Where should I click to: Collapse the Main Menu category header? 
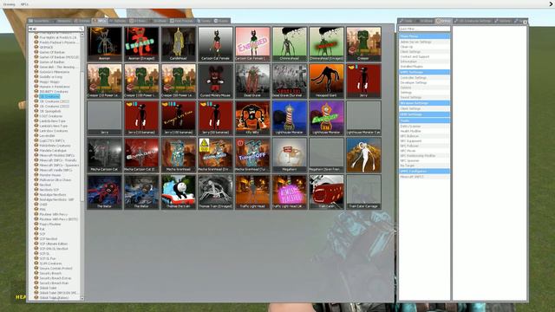coord(424,36)
